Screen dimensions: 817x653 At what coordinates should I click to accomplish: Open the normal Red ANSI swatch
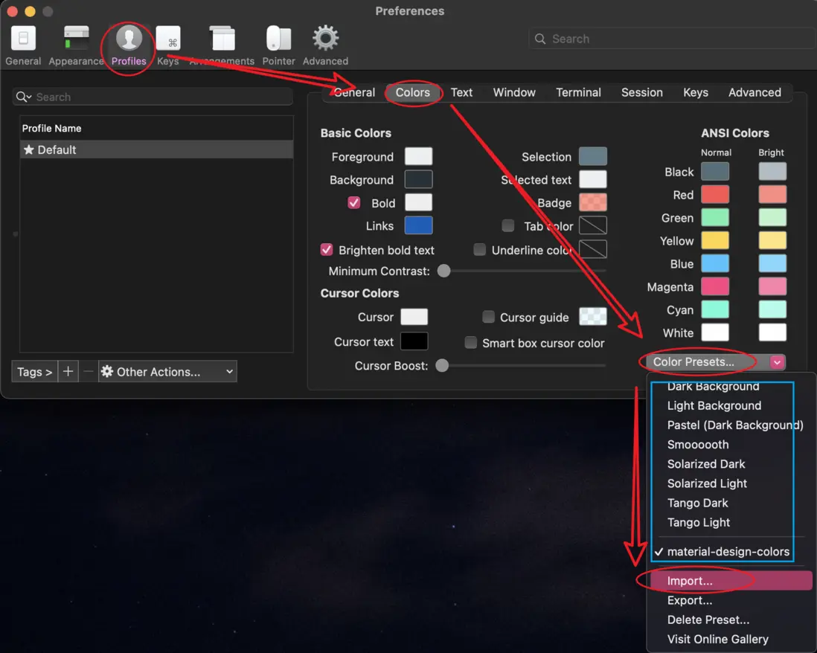[715, 194]
